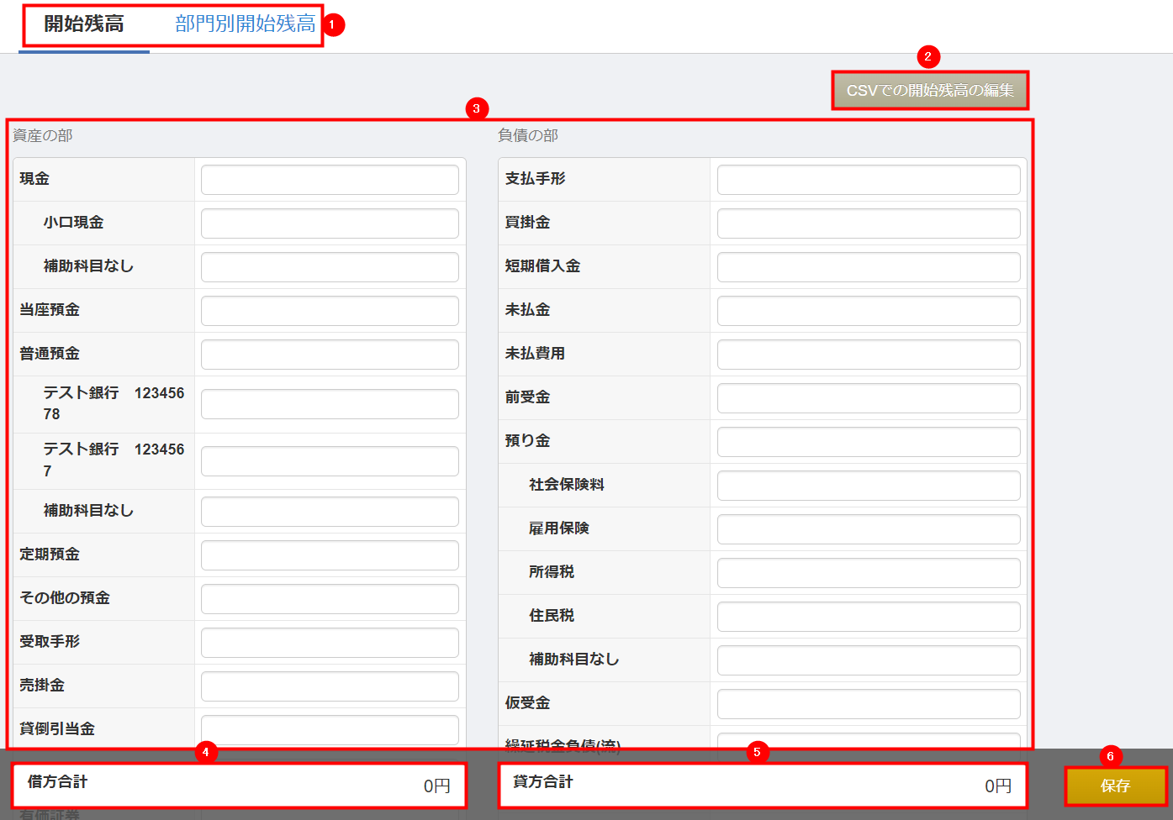
Task: Select the 貸方合計 total label
Action: point(543,782)
